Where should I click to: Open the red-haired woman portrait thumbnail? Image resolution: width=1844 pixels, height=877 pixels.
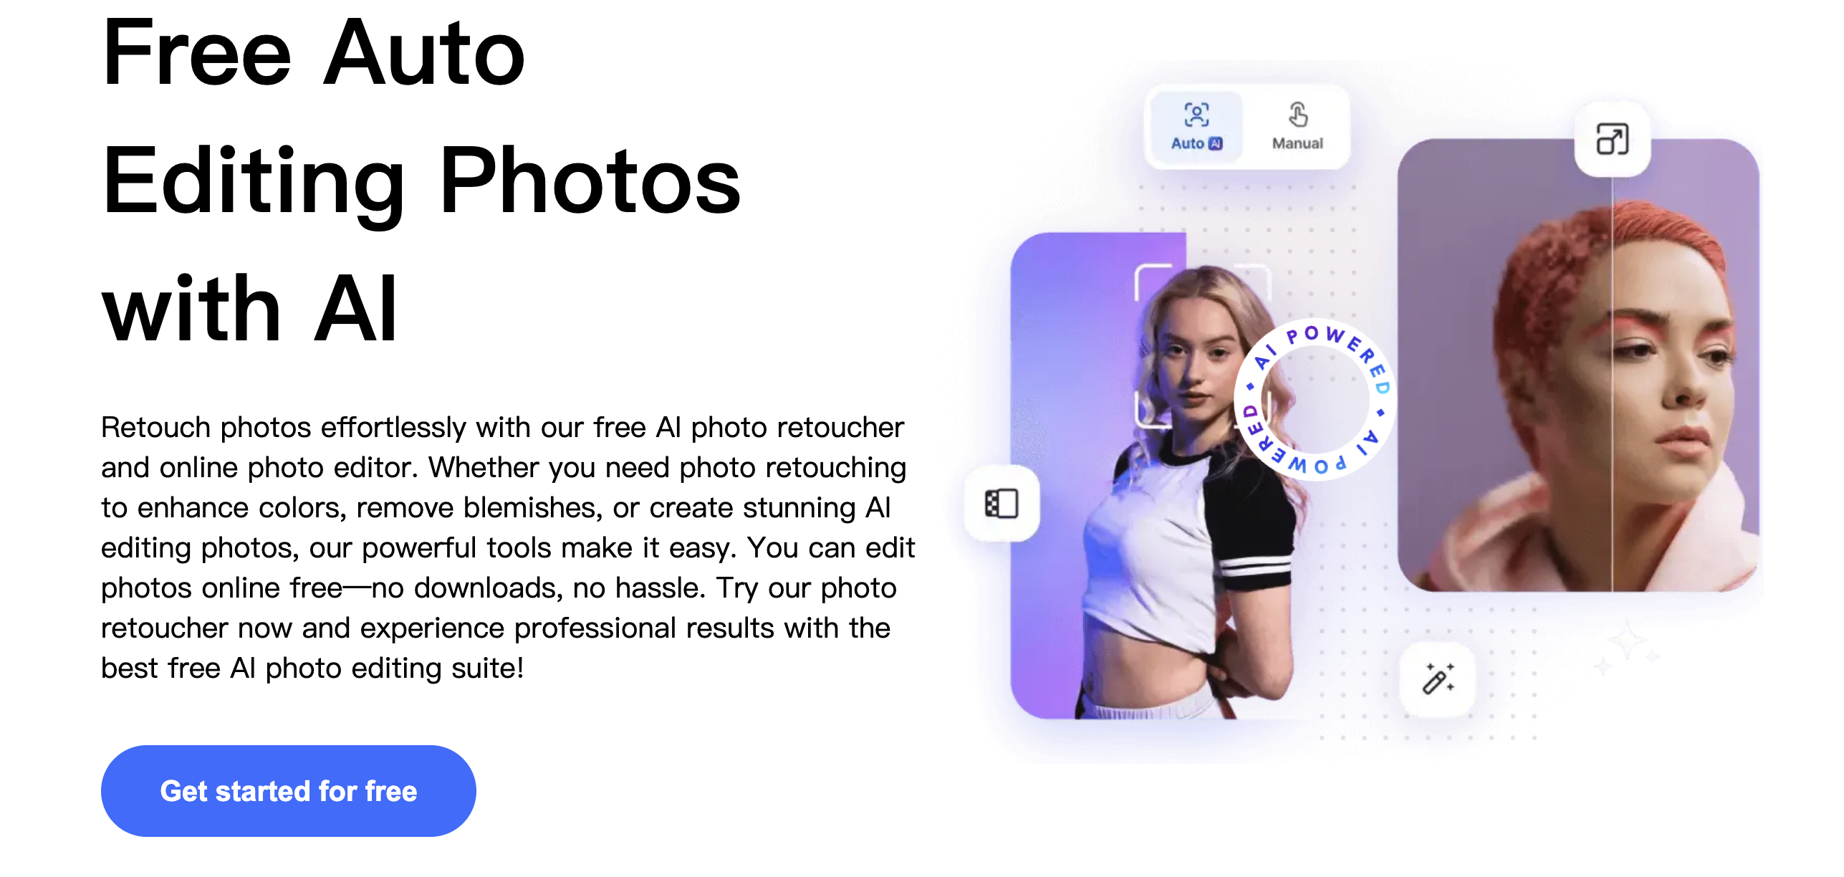pyautogui.click(x=1578, y=365)
